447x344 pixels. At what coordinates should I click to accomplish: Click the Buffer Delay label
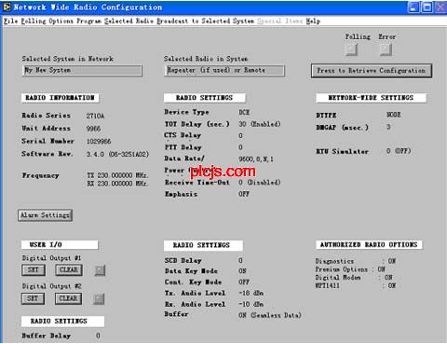point(47,336)
